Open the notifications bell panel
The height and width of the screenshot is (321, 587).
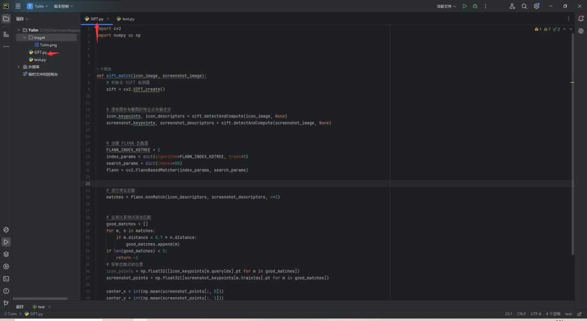tap(580, 19)
